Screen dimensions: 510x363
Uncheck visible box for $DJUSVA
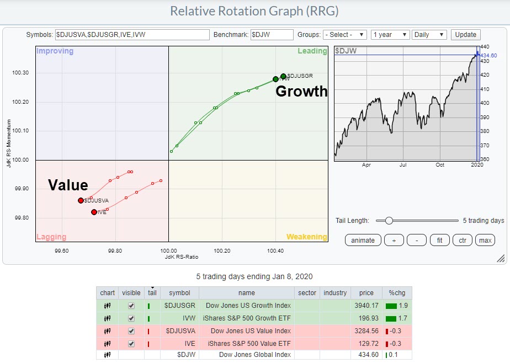tap(131, 331)
